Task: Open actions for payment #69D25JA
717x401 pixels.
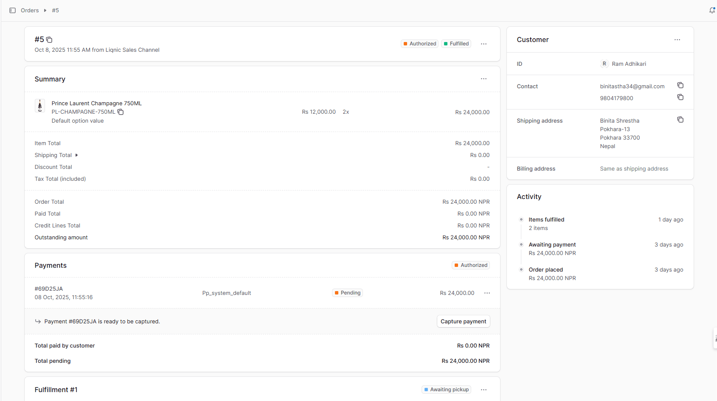Action: [x=487, y=293]
